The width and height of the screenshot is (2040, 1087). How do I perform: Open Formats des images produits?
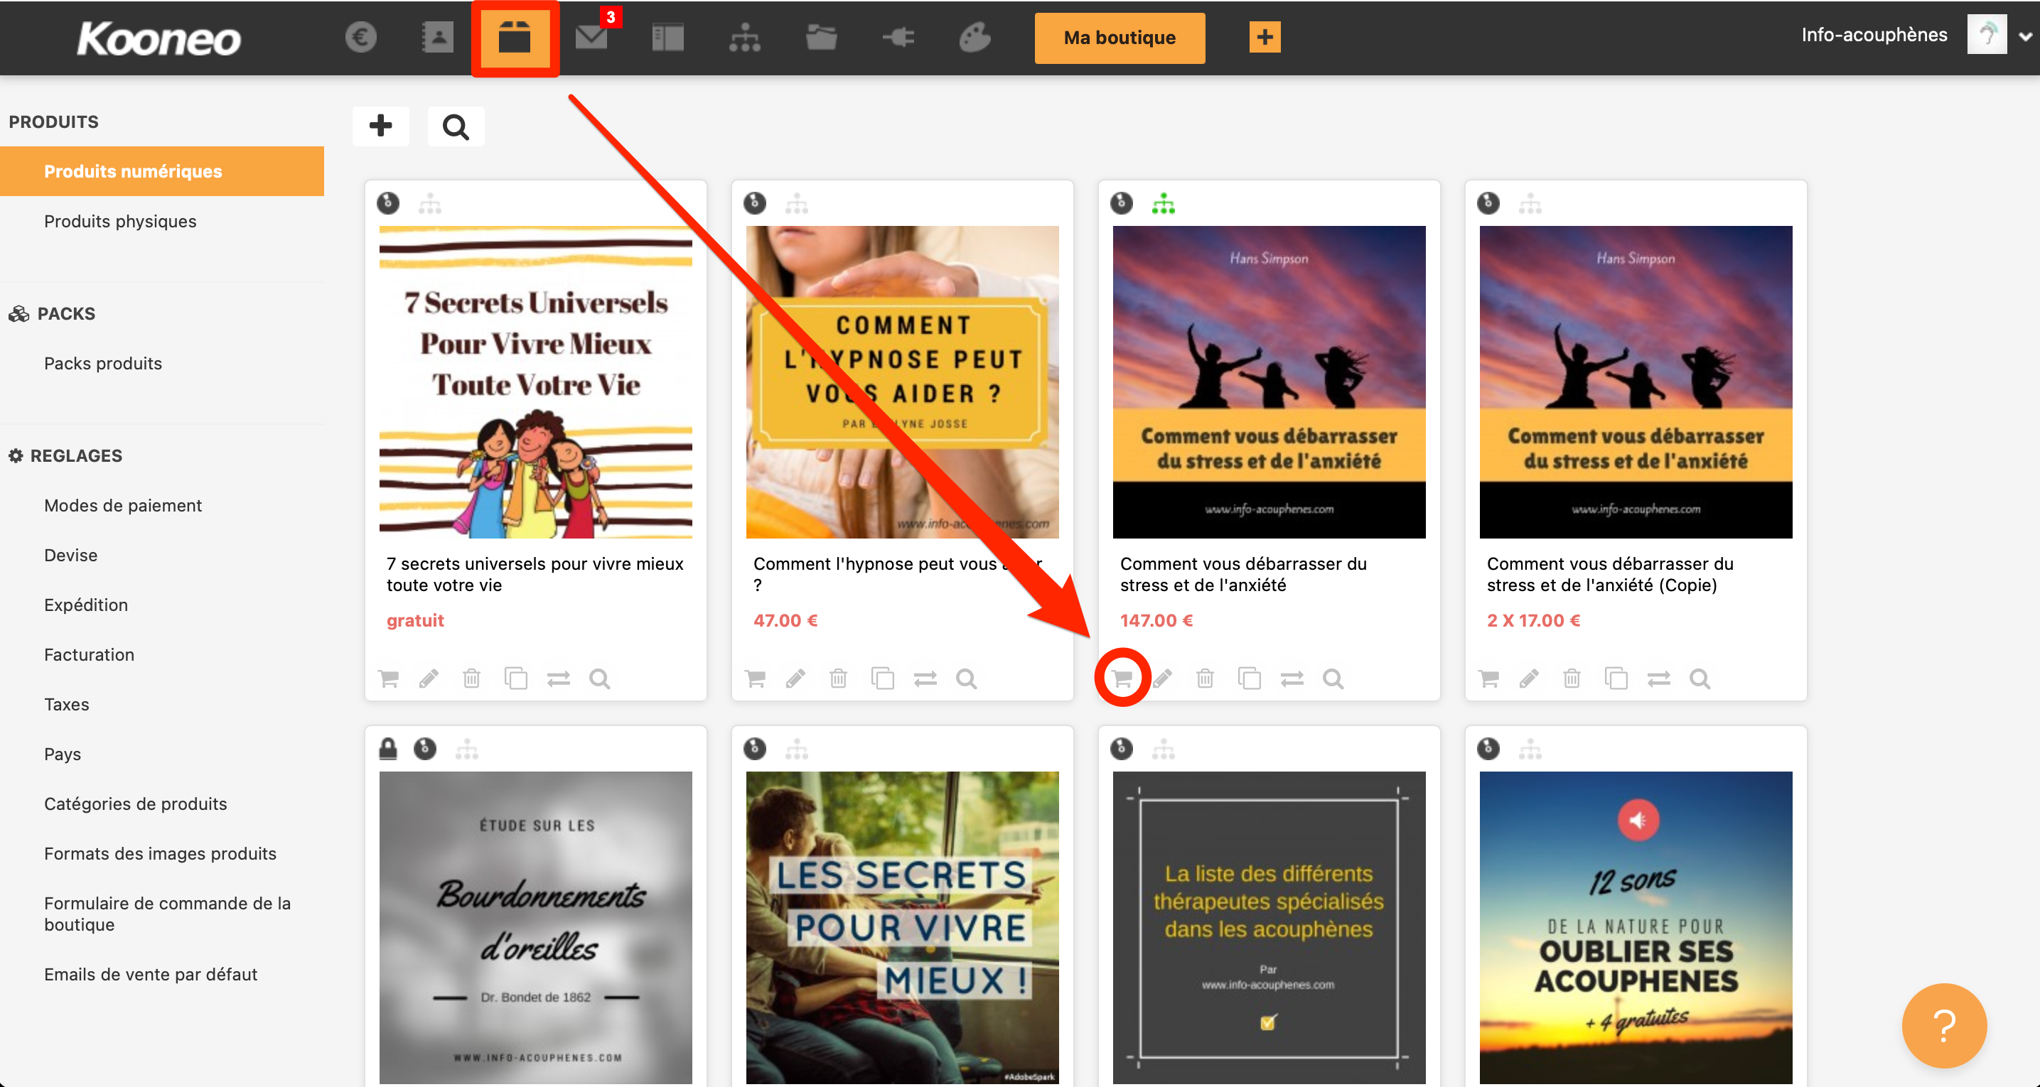160,853
